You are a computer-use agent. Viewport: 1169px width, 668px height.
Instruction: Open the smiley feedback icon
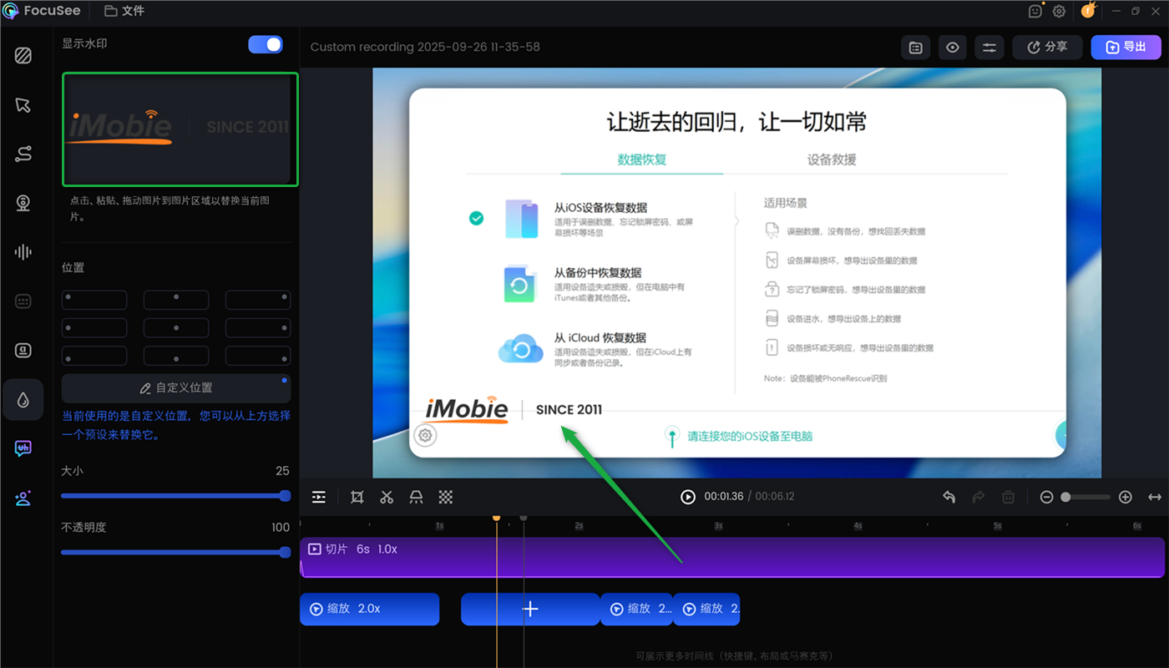coord(1035,11)
